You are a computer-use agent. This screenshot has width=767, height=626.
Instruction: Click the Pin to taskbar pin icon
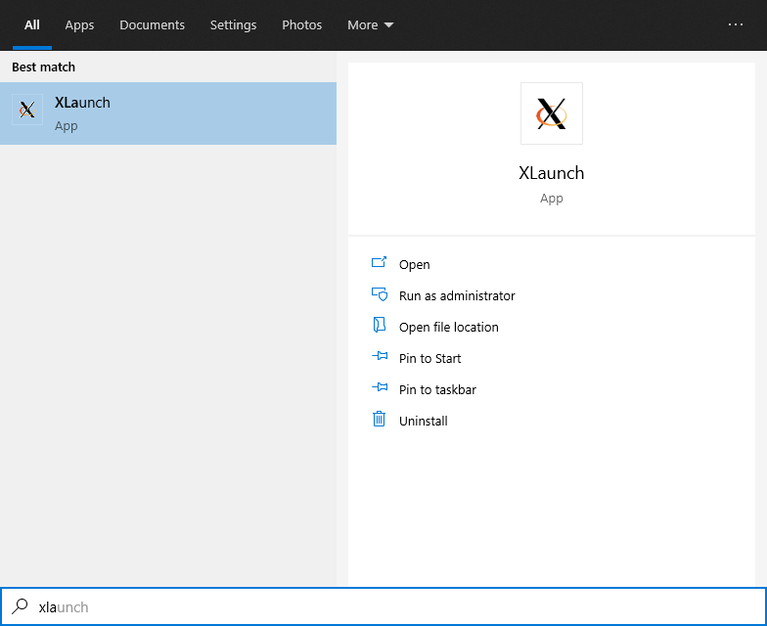380,387
